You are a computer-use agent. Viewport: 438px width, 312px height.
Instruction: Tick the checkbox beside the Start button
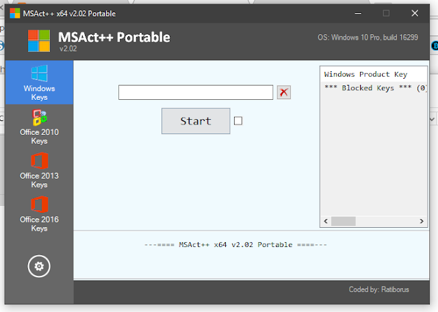coord(238,121)
